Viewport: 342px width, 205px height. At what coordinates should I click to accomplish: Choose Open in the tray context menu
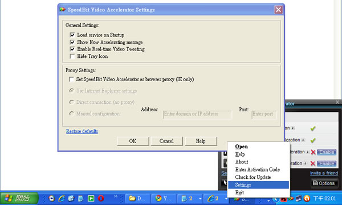(x=259, y=147)
